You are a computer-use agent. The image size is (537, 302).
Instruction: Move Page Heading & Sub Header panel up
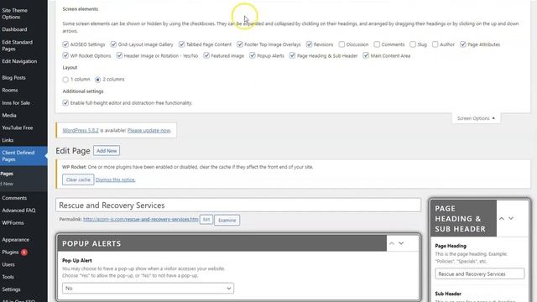click(502, 218)
